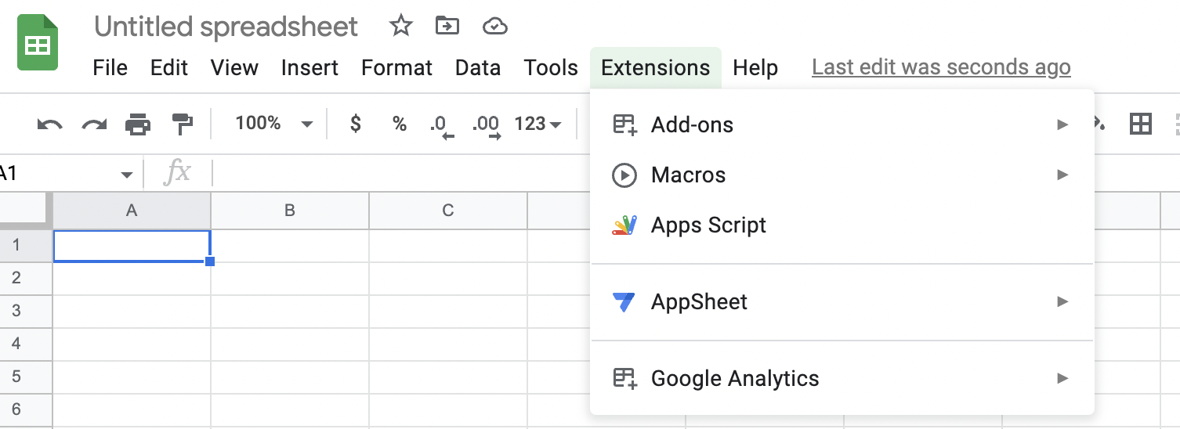Click the Google Sheets home logo
Image resolution: width=1180 pixels, height=429 pixels.
38,44
